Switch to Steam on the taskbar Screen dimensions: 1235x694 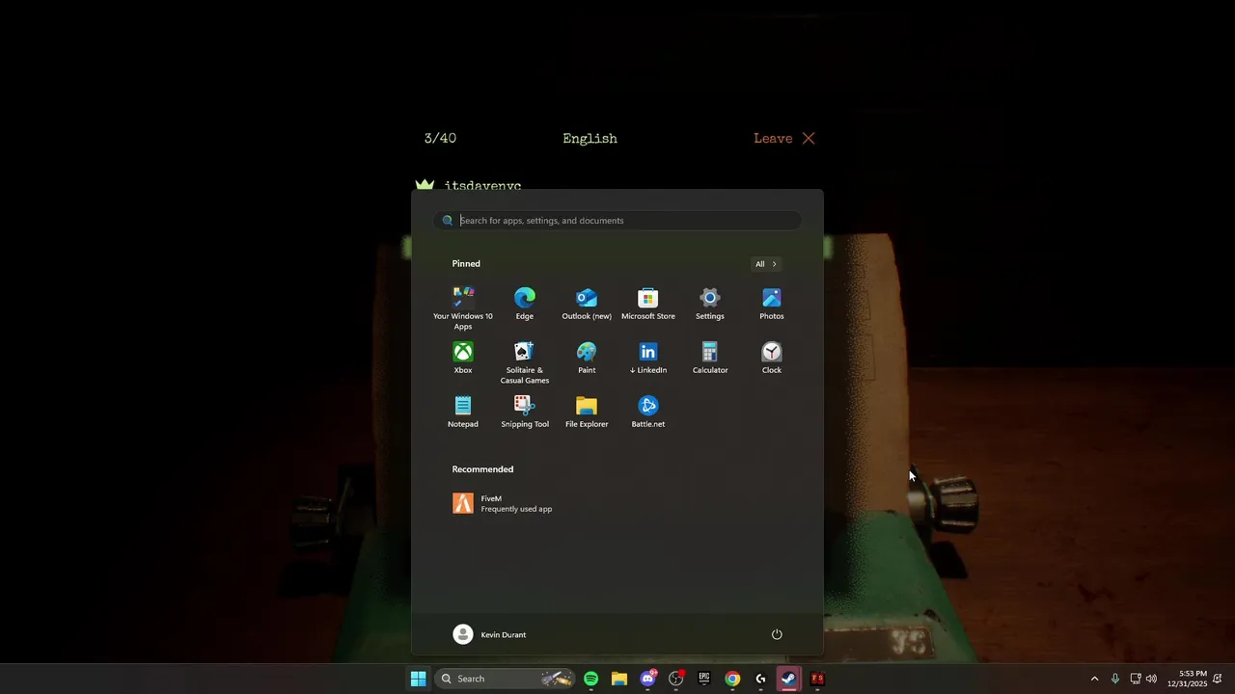789,679
